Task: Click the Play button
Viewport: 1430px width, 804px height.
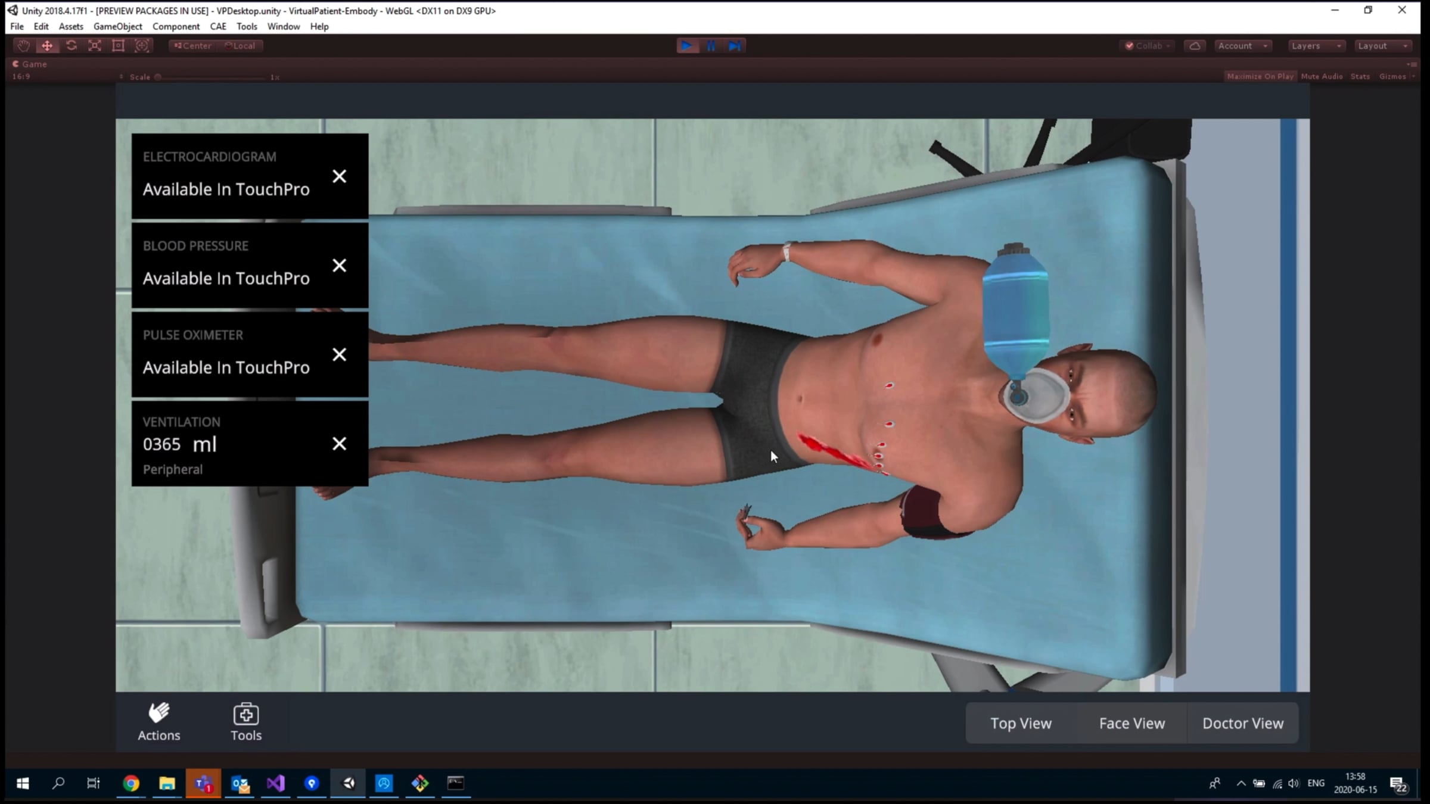Action: (x=687, y=46)
